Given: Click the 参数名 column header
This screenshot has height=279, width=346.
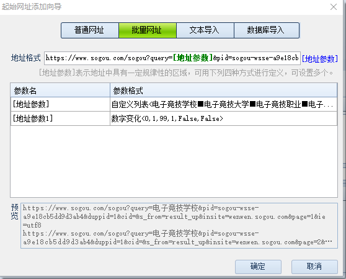Looking at the screenshot, I should pyautogui.click(x=60, y=90).
